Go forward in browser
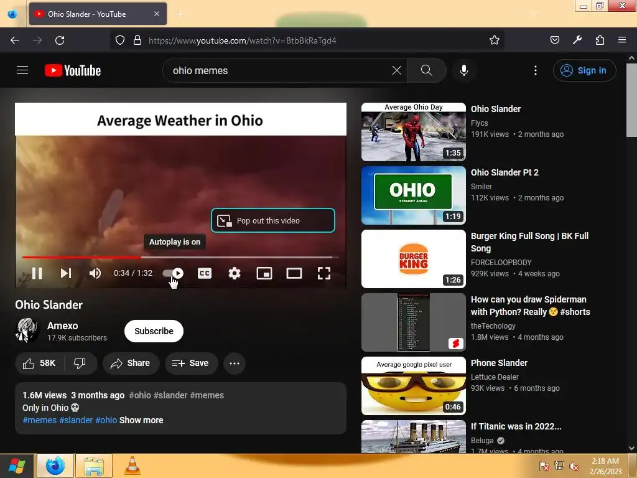 tap(37, 40)
